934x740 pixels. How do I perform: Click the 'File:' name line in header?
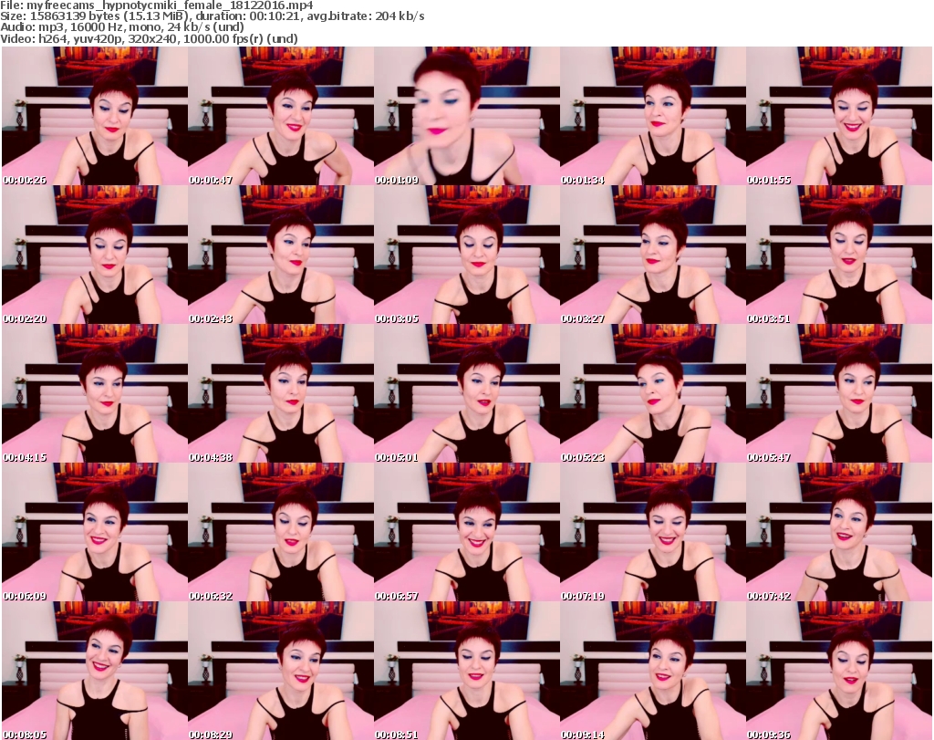[x=157, y=5]
